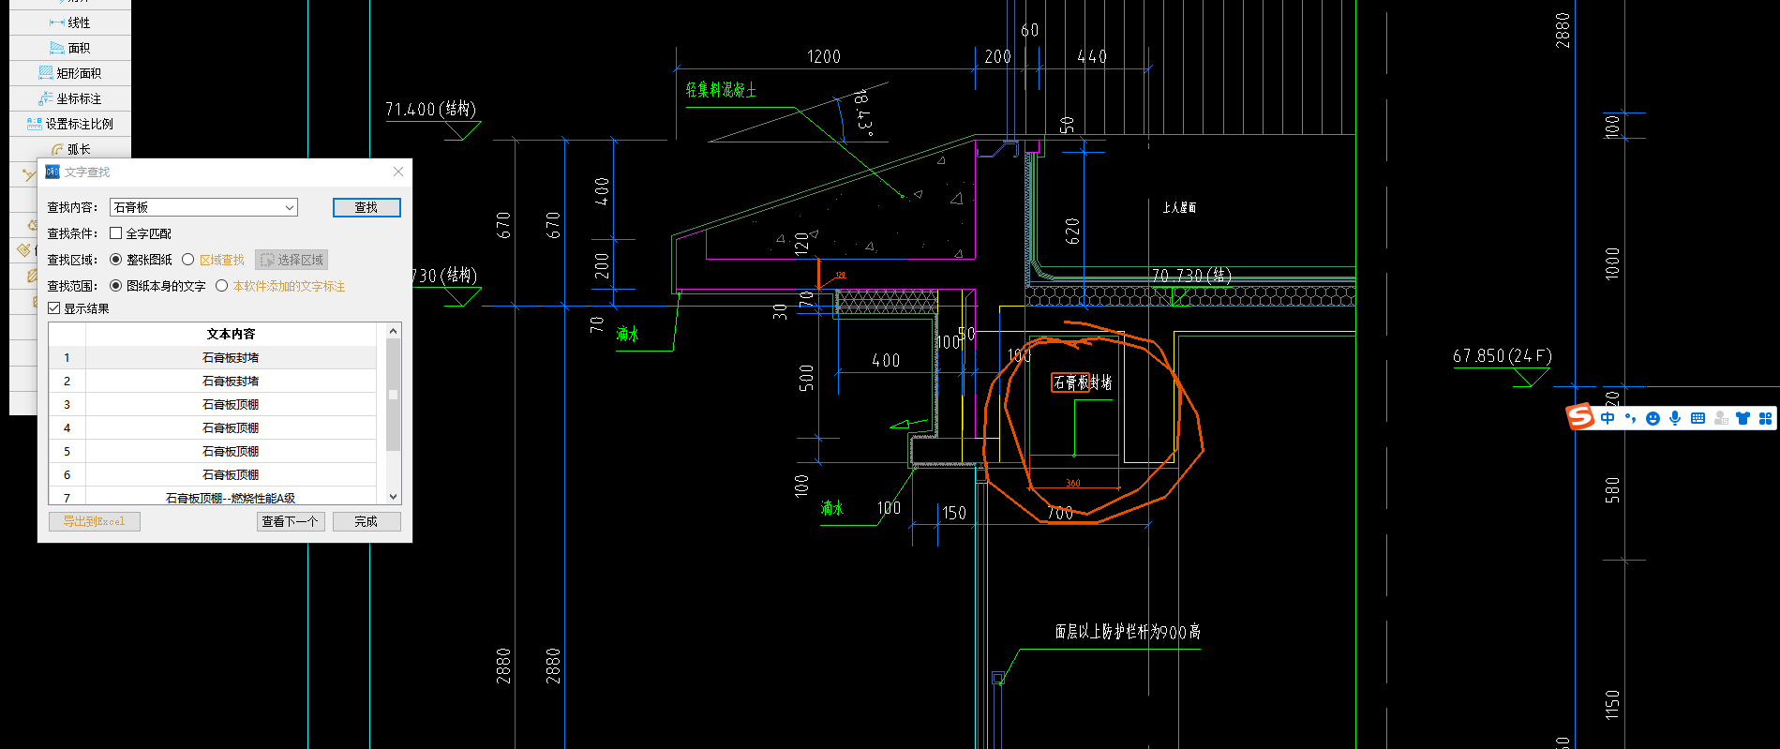1780x749 pixels.
Task: Open the 查找内容 dropdown arrow
Action: click(x=290, y=207)
